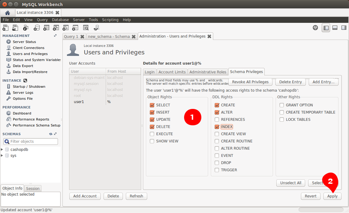This screenshot has width=349, height=213.
Task: Uncheck the INSERT privilege
Action: click(152, 112)
